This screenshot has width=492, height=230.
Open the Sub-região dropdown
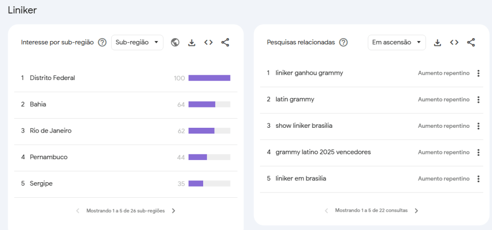137,42
